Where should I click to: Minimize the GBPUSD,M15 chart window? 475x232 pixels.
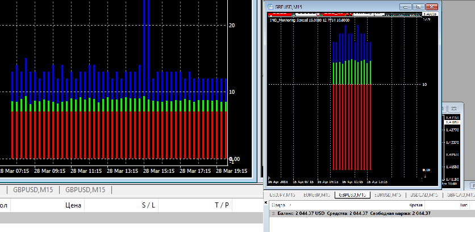406,6
